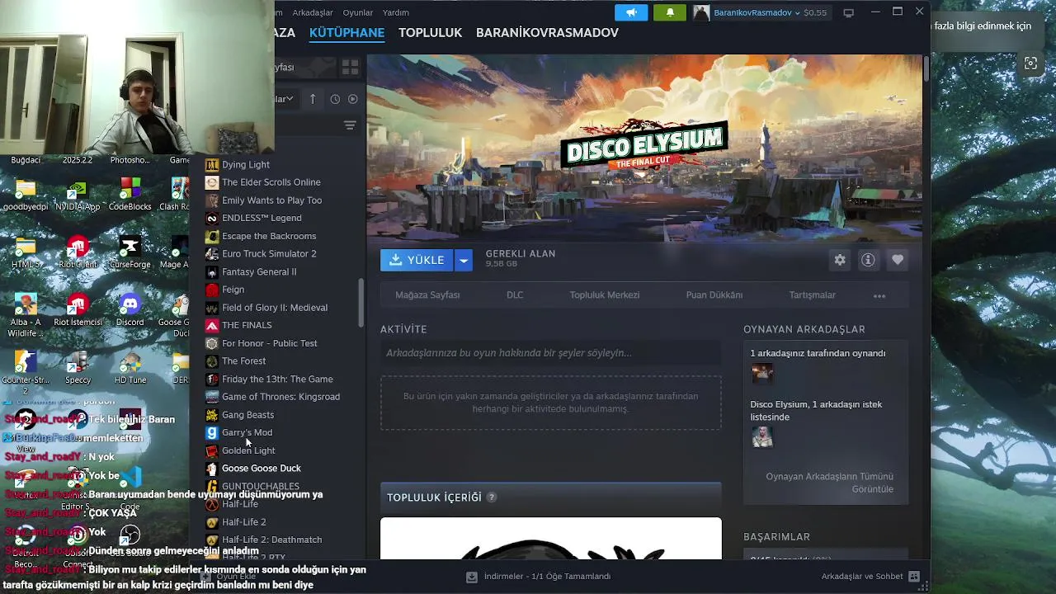Click Oynayan Arkadaşların Tümünü Görüntüle

coord(829,483)
